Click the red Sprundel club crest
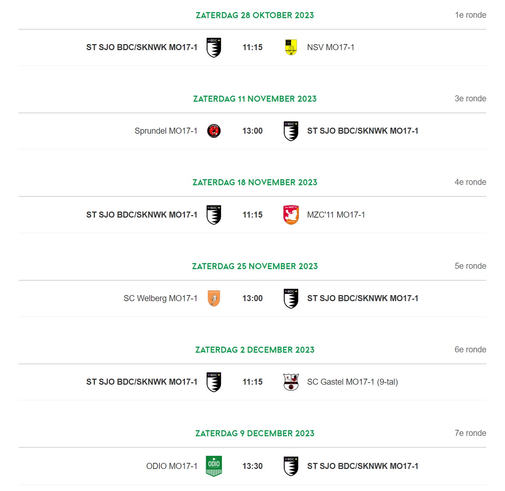 pyautogui.click(x=214, y=131)
